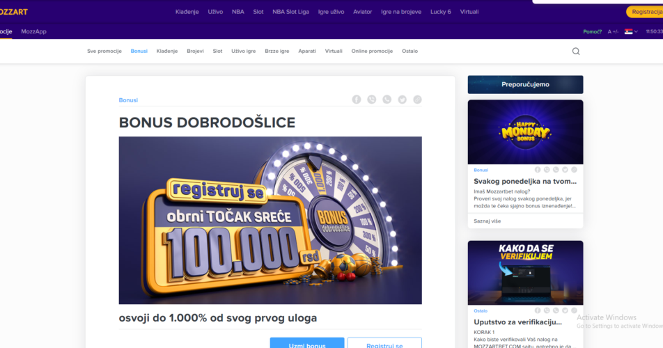The width and height of the screenshot is (663, 348).
Task: Open Klađenje in the top navigation
Action: (x=187, y=12)
